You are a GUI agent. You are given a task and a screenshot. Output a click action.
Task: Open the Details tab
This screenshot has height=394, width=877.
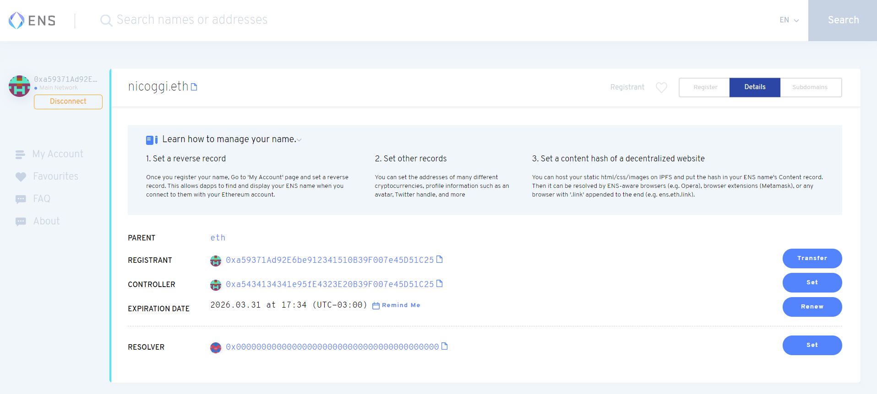[755, 87]
